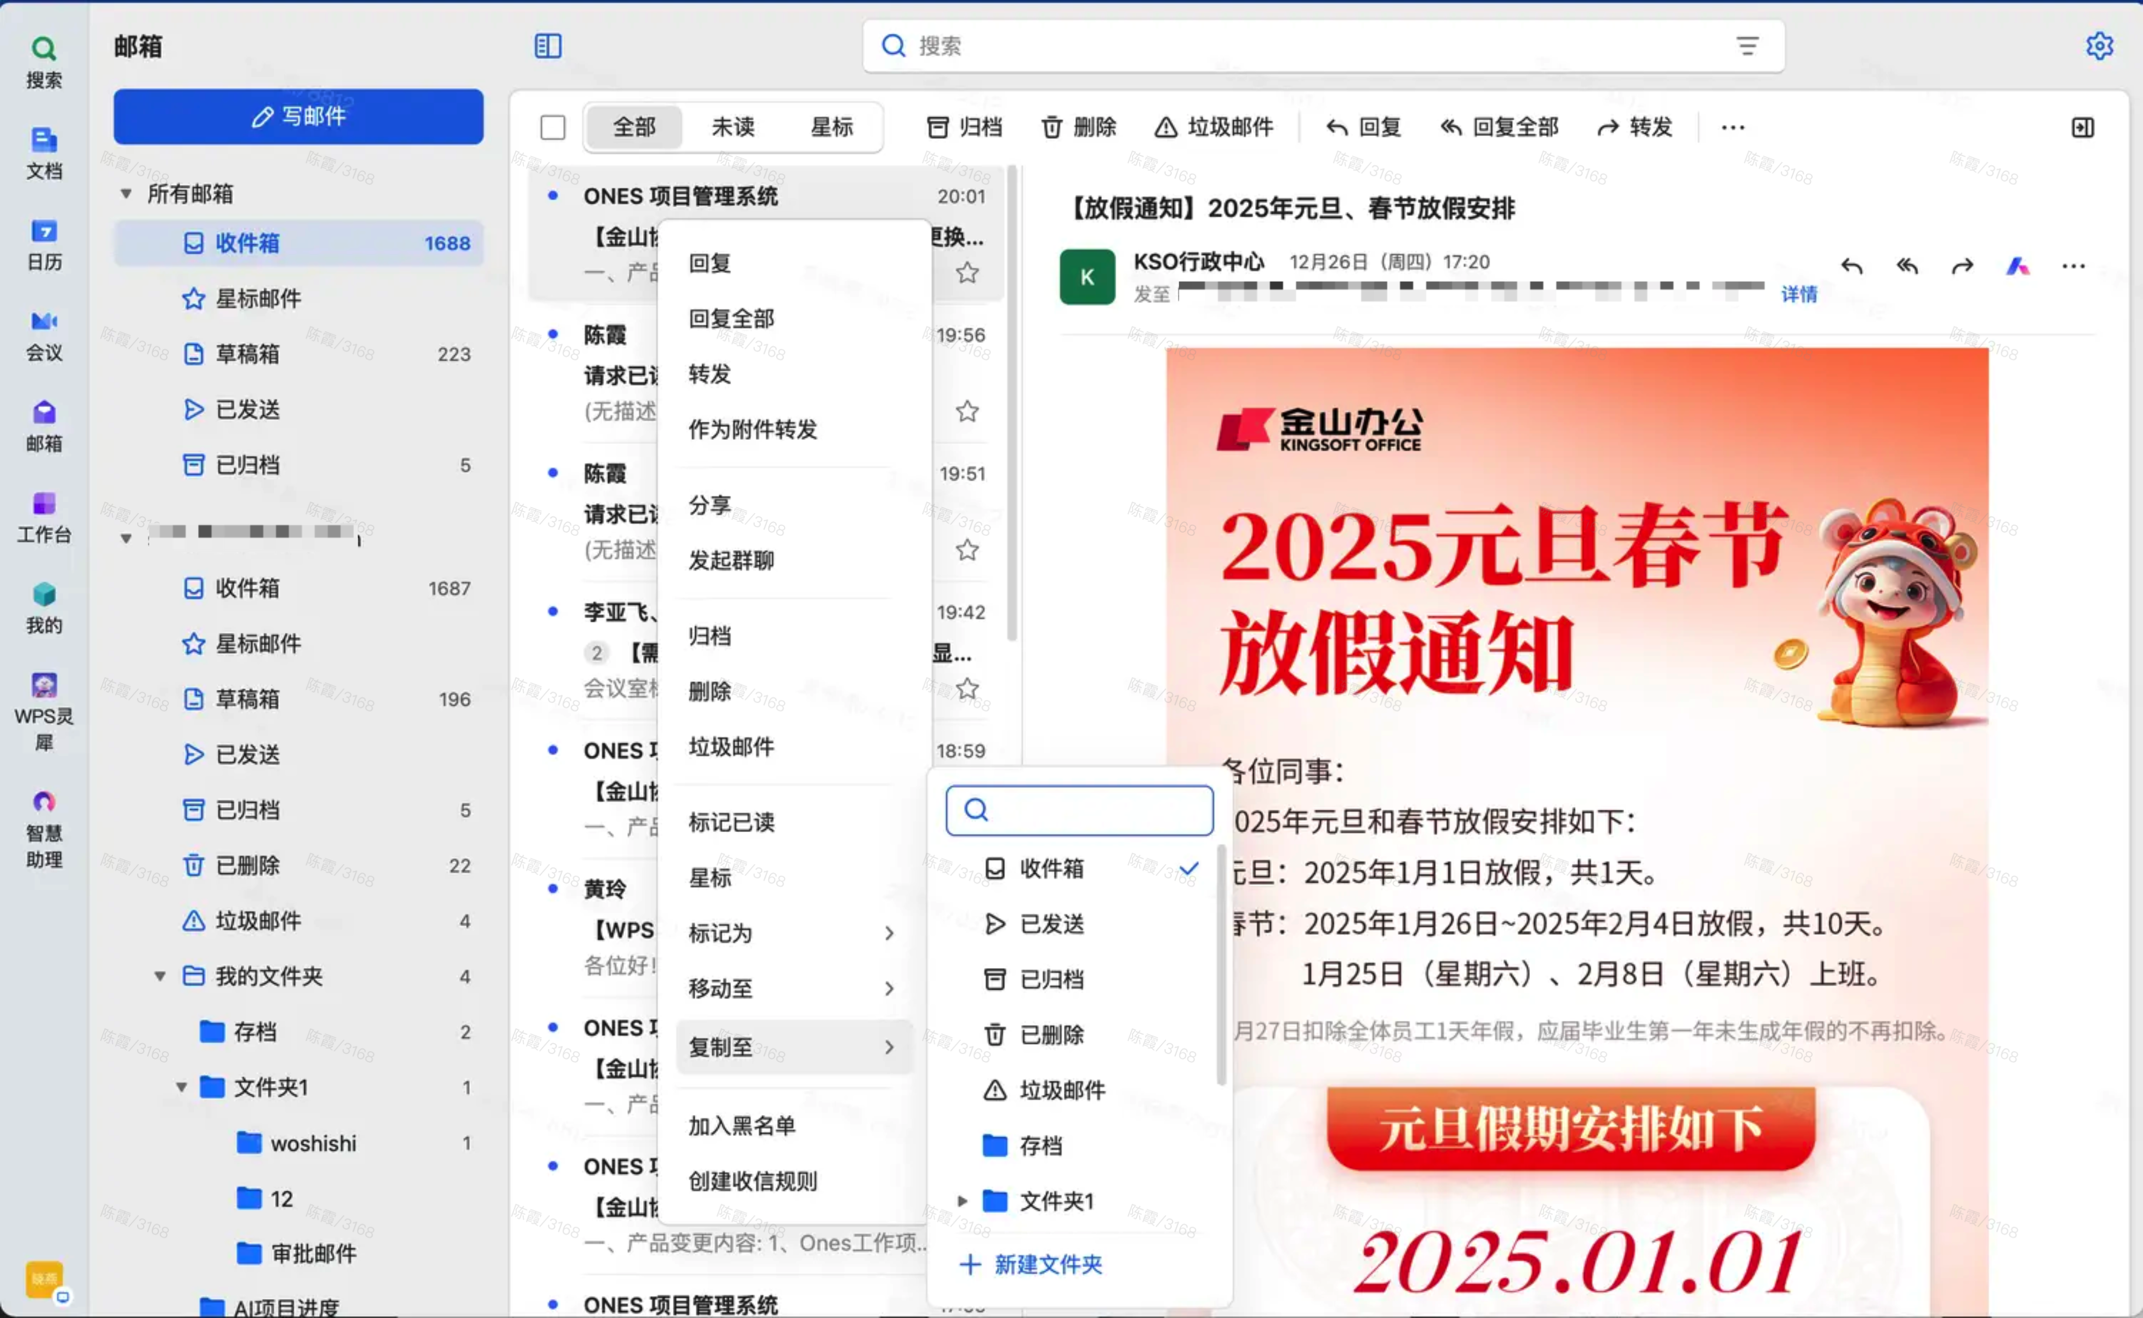Select 存档 folder in copy-to popup

click(x=1080, y=1145)
